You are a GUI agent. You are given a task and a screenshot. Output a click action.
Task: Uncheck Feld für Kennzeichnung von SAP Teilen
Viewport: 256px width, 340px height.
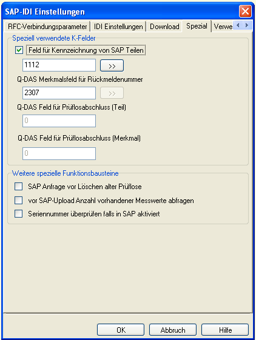pyautogui.click(x=19, y=50)
